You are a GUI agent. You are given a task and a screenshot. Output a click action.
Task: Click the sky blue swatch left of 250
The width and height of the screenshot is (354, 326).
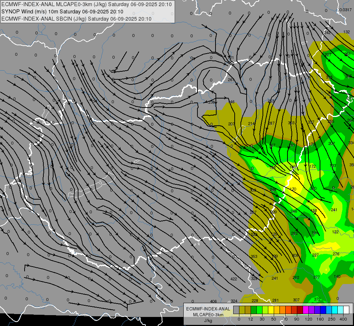point(329,310)
